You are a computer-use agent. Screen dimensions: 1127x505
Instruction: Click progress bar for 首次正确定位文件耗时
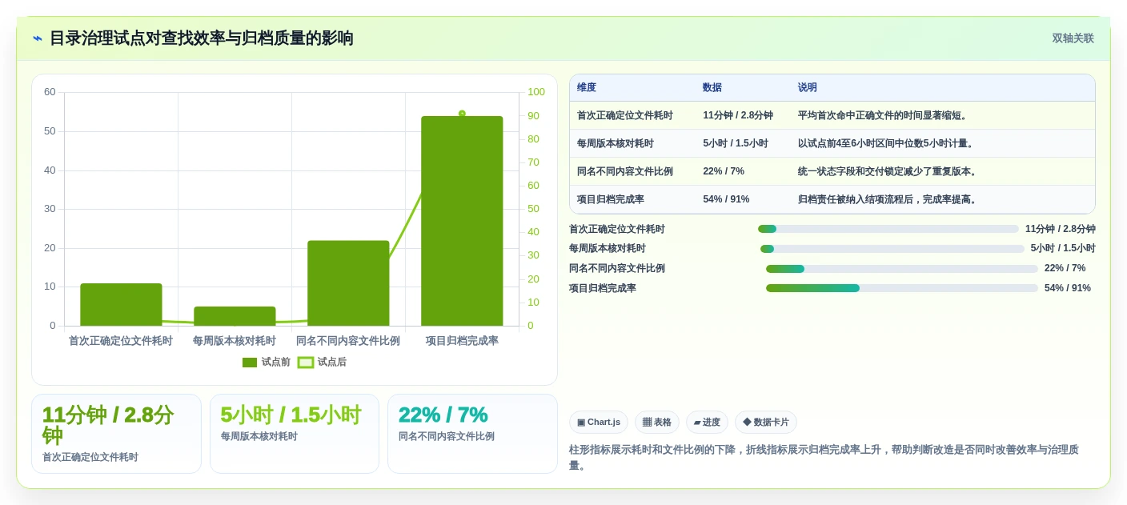coord(888,229)
